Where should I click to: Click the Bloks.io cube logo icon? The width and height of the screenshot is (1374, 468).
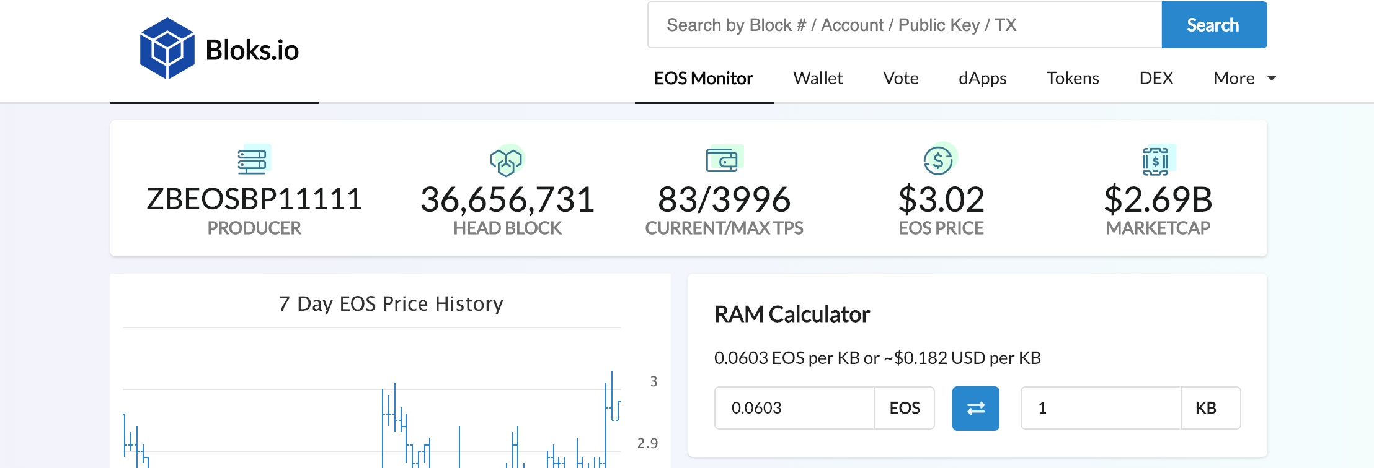pos(167,48)
